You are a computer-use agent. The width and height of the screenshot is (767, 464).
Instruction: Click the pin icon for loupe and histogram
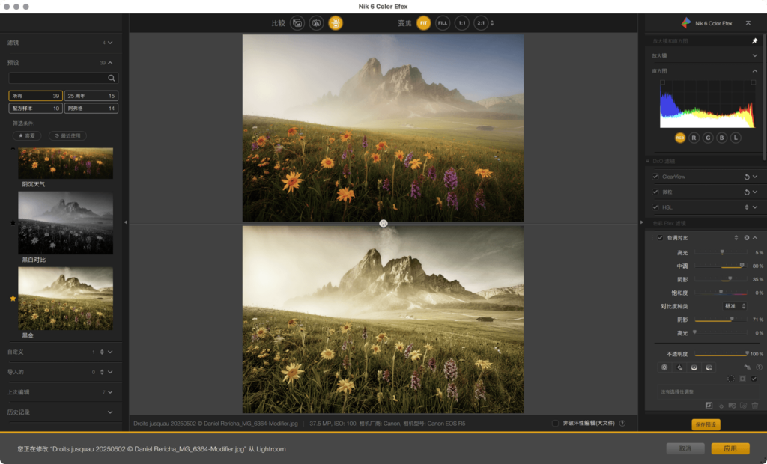point(754,41)
